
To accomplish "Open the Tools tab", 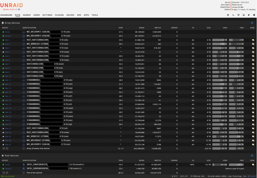I will click(95, 15).
